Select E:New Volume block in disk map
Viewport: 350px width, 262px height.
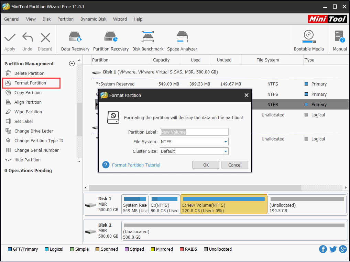tap(224, 204)
